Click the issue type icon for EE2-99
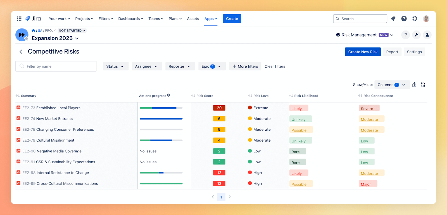 [x=18, y=183]
